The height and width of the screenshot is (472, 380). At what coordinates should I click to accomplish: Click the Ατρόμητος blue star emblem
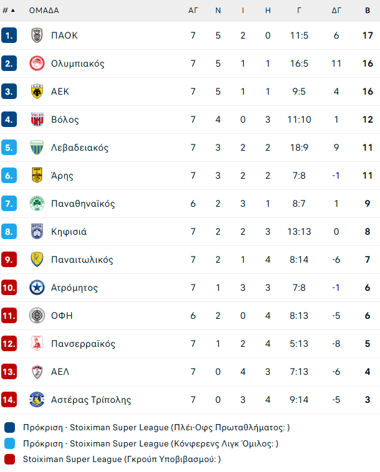point(37,288)
